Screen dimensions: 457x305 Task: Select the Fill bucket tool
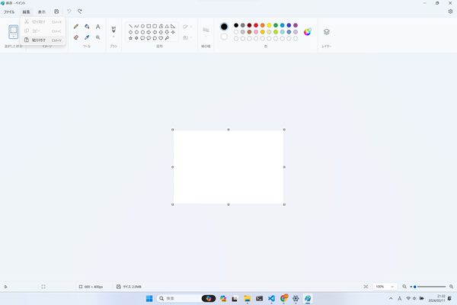click(x=87, y=27)
